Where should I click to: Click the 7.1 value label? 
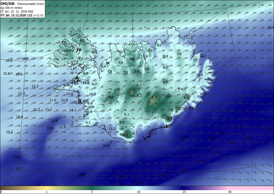click(150, 50)
